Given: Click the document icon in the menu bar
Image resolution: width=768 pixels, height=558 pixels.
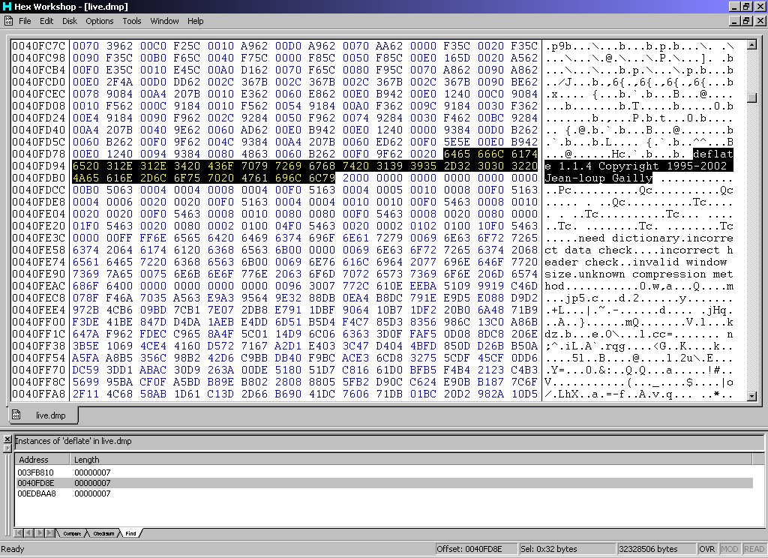Looking at the screenshot, I should [x=9, y=20].
